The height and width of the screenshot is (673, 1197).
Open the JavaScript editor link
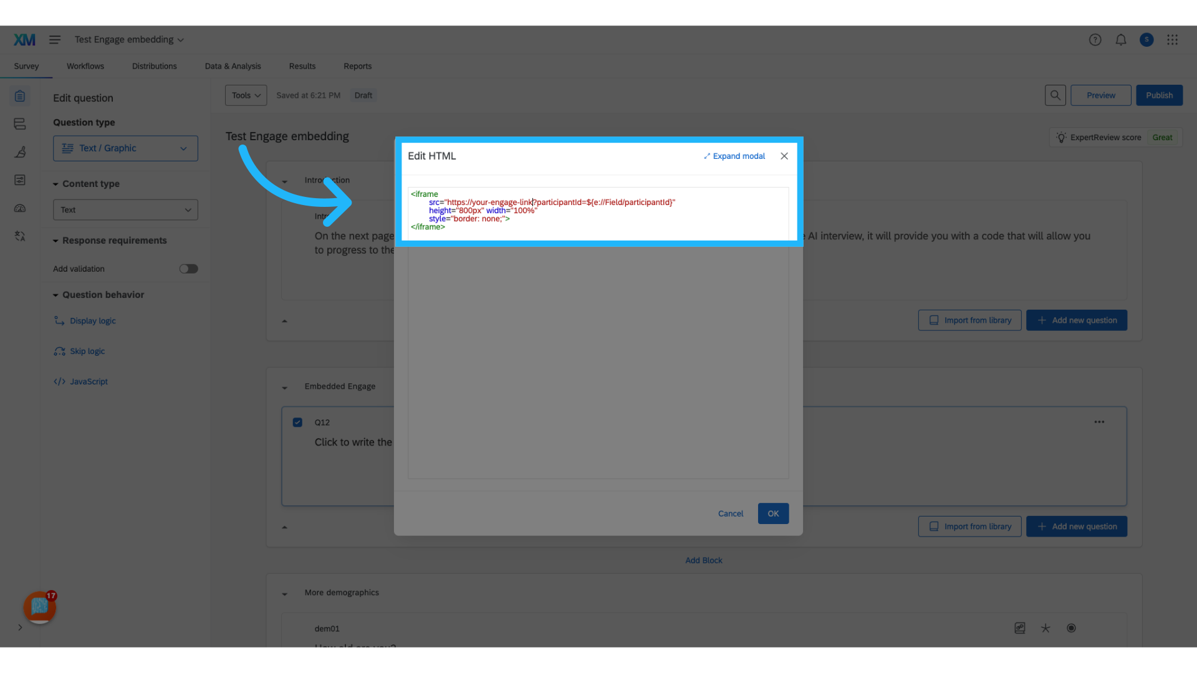coord(81,381)
